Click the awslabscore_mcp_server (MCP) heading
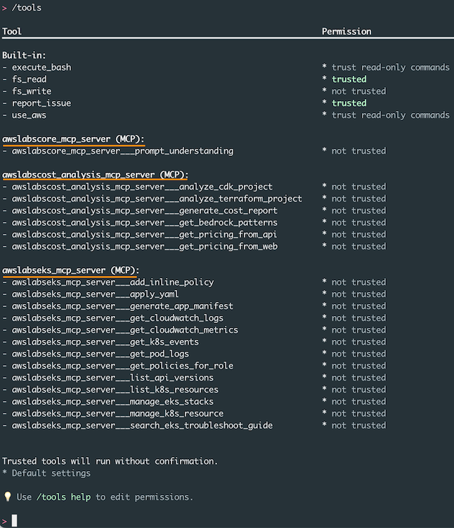 tap(73, 139)
